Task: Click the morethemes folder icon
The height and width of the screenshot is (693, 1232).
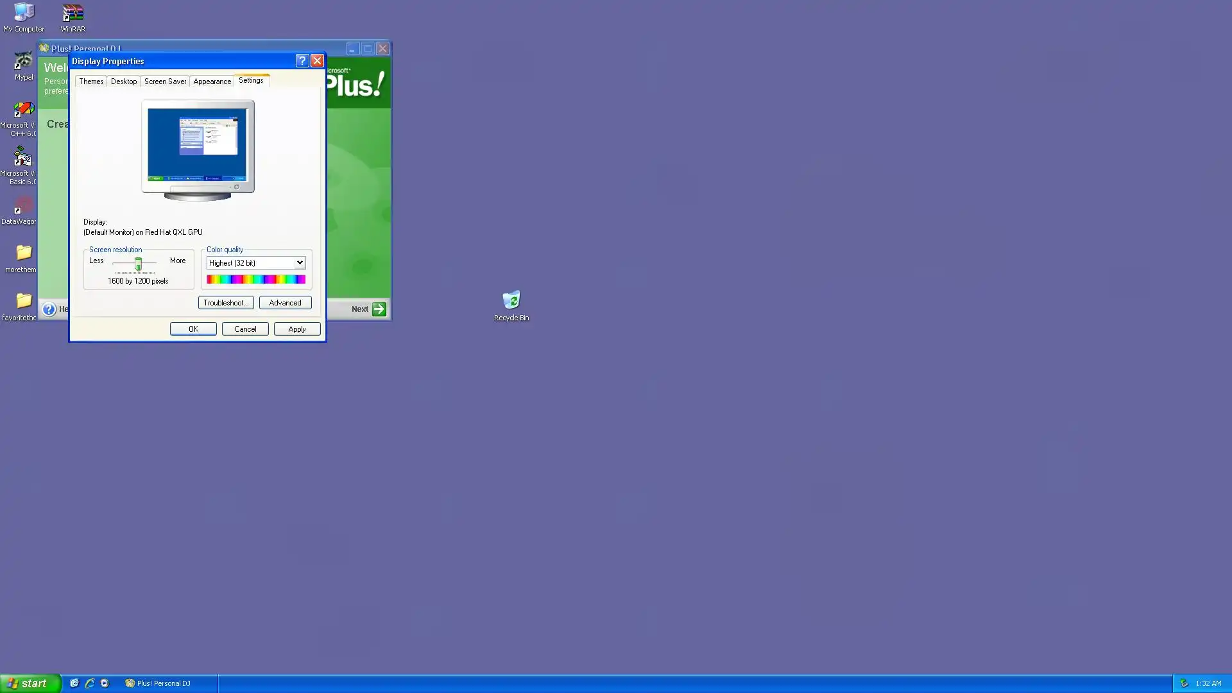Action: (24, 253)
